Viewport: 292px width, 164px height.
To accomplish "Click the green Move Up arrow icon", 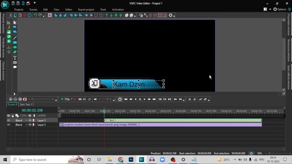I will [x=107, y=15].
